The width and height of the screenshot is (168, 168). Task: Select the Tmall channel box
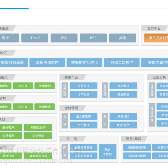click(x=35, y=38)
